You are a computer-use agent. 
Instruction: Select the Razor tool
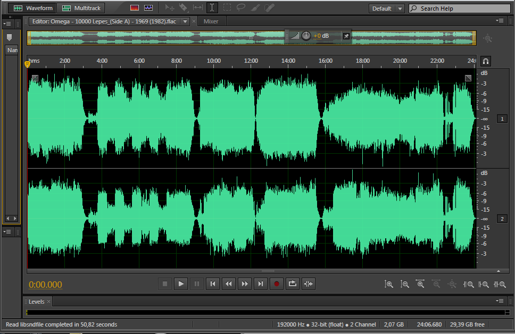[184, 7]
